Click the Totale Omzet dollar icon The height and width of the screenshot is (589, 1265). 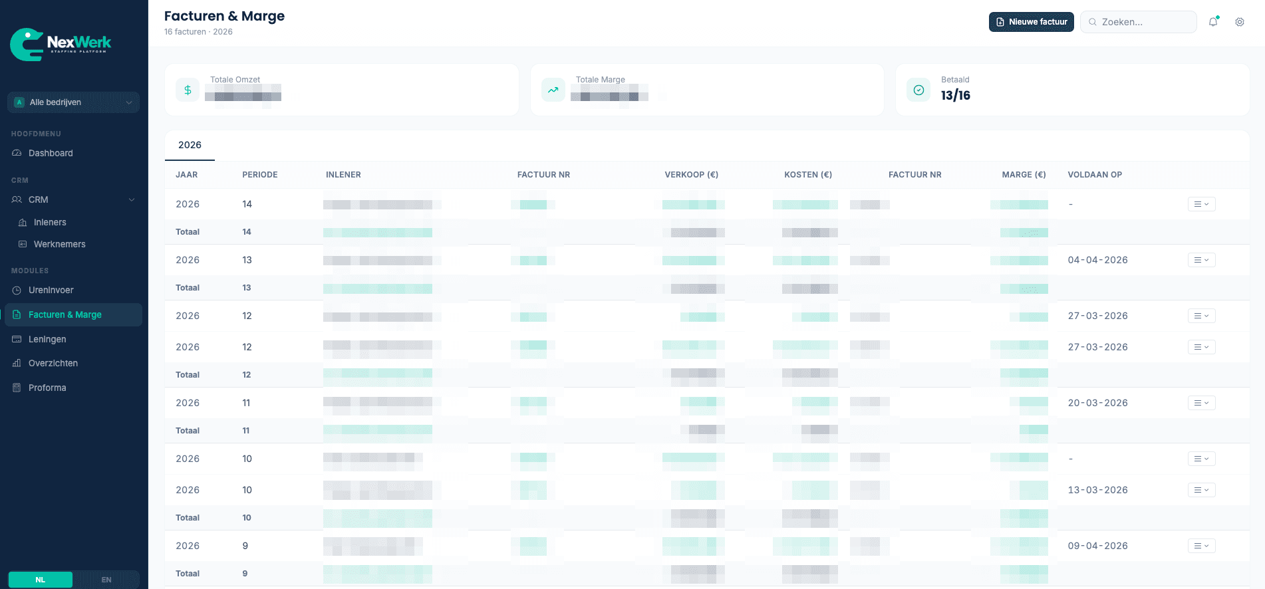pos(188,90)
